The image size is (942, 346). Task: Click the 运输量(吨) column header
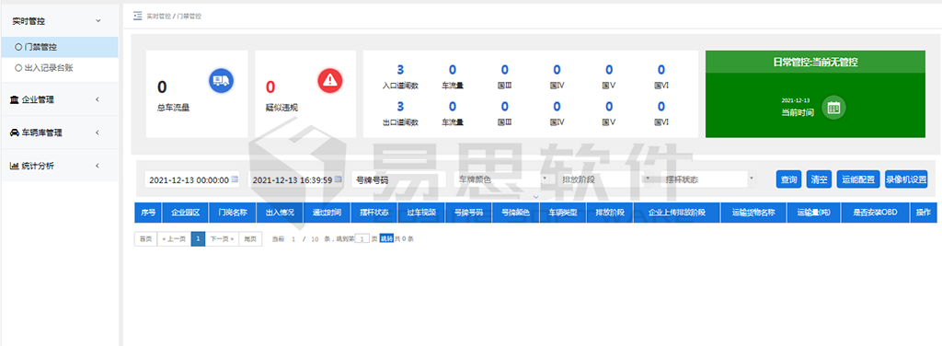(813, 213)
